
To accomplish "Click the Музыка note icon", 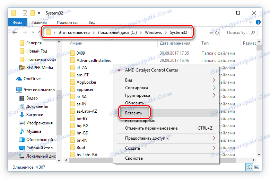I will (x=22, y=131).
